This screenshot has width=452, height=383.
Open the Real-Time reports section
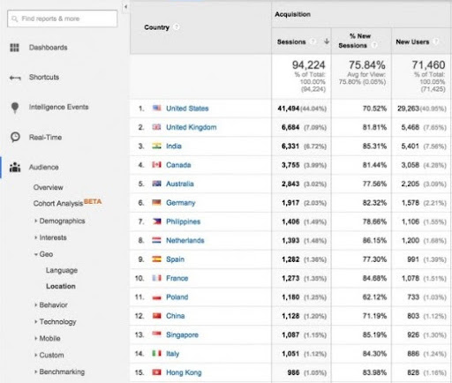click(x=45, y=138)
